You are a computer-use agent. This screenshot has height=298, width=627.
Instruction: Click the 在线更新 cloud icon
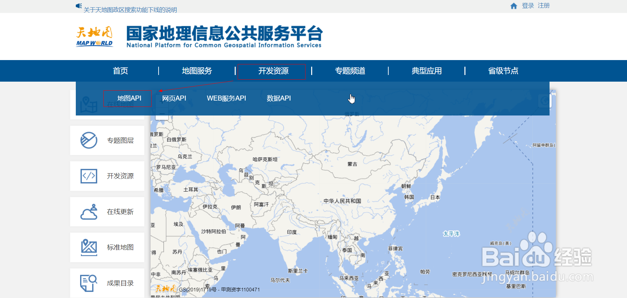[89, 212]
